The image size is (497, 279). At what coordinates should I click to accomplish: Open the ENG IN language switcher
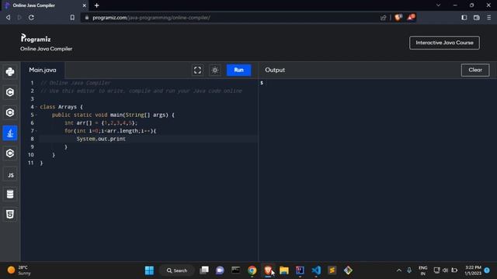coord(422,270)
